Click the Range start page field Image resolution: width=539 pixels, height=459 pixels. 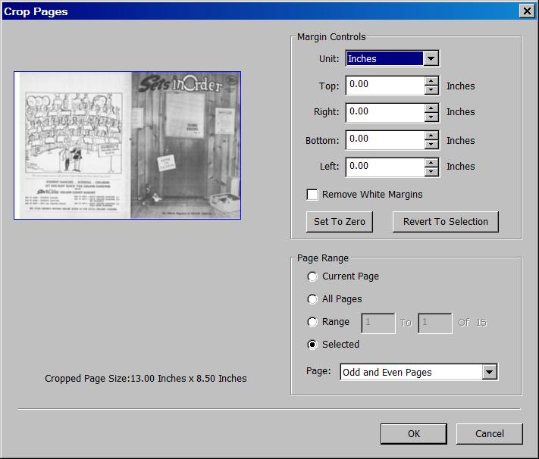[x=378, y=323]
